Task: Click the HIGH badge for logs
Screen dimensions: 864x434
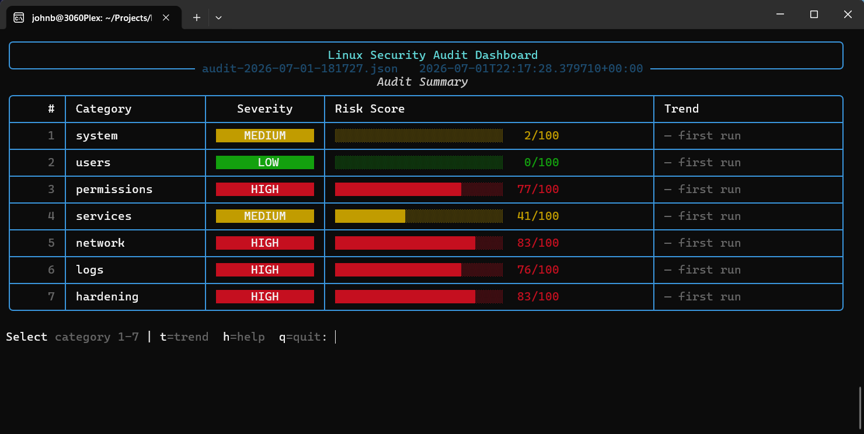Action: 265,270
